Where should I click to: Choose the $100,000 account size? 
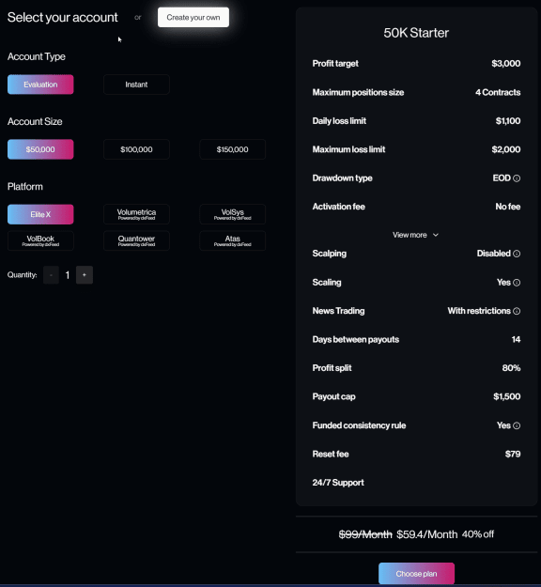136,149
